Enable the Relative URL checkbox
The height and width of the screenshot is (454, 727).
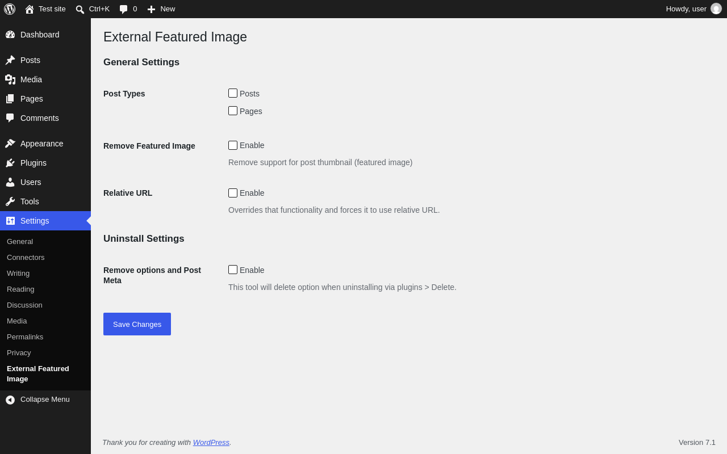(233, 193)
